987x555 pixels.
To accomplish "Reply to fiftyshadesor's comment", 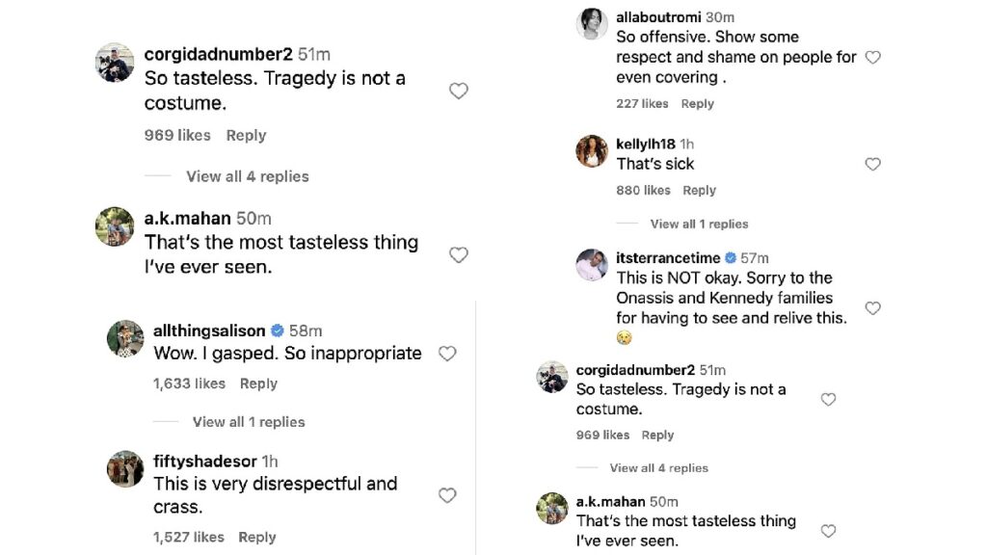I will point(258,537).
